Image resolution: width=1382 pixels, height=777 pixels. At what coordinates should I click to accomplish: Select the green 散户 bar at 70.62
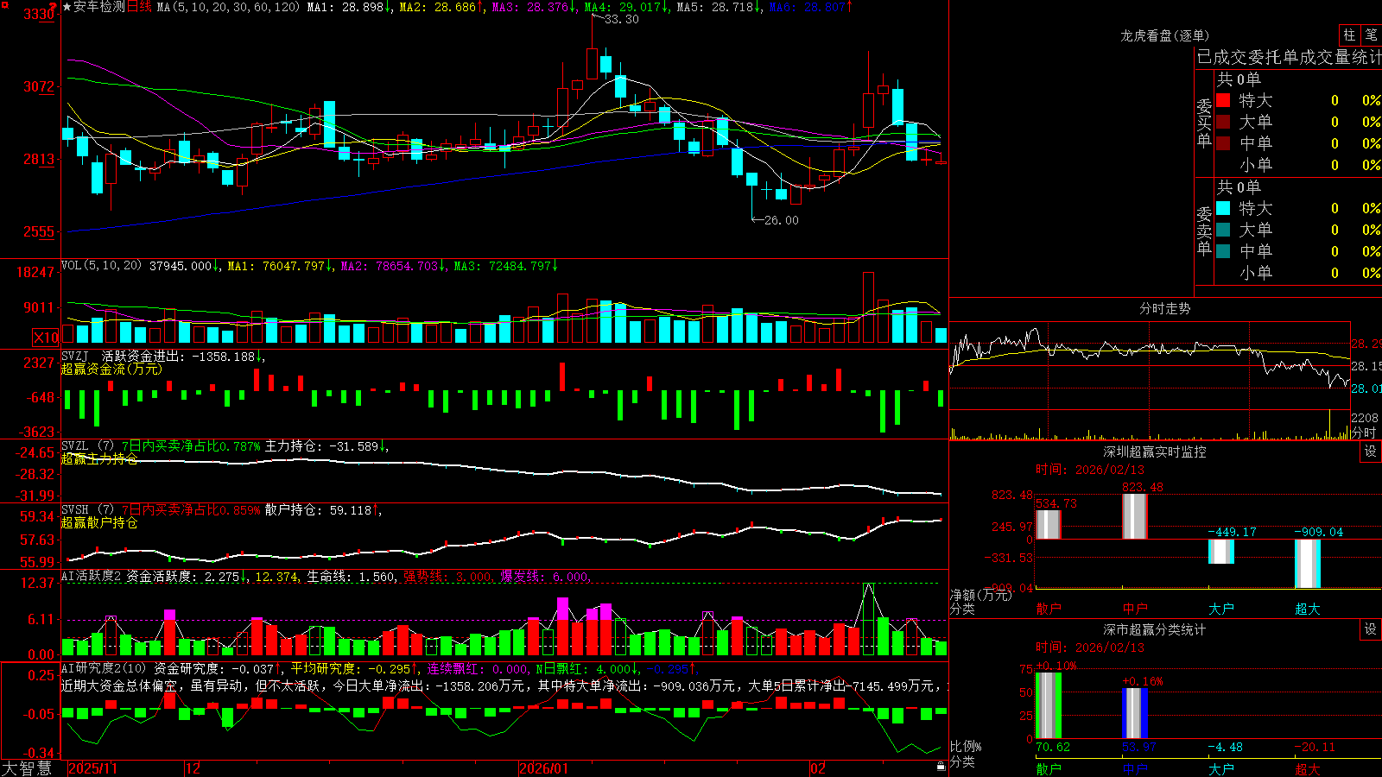point(1048,705)
